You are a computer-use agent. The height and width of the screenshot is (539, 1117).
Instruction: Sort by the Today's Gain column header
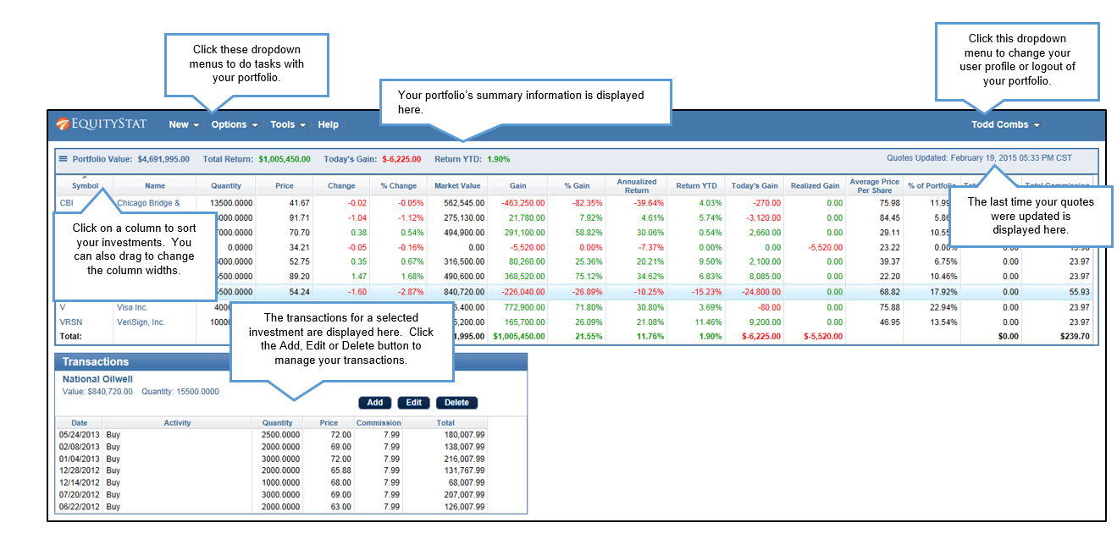tap(755, 185)
